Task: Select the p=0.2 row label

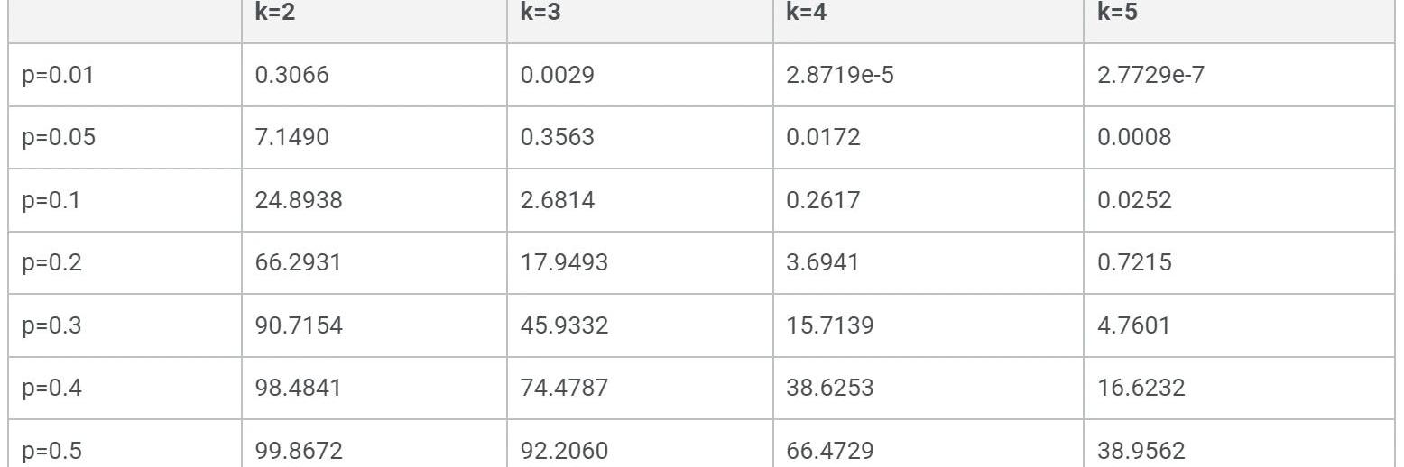Action: point(125,261)
